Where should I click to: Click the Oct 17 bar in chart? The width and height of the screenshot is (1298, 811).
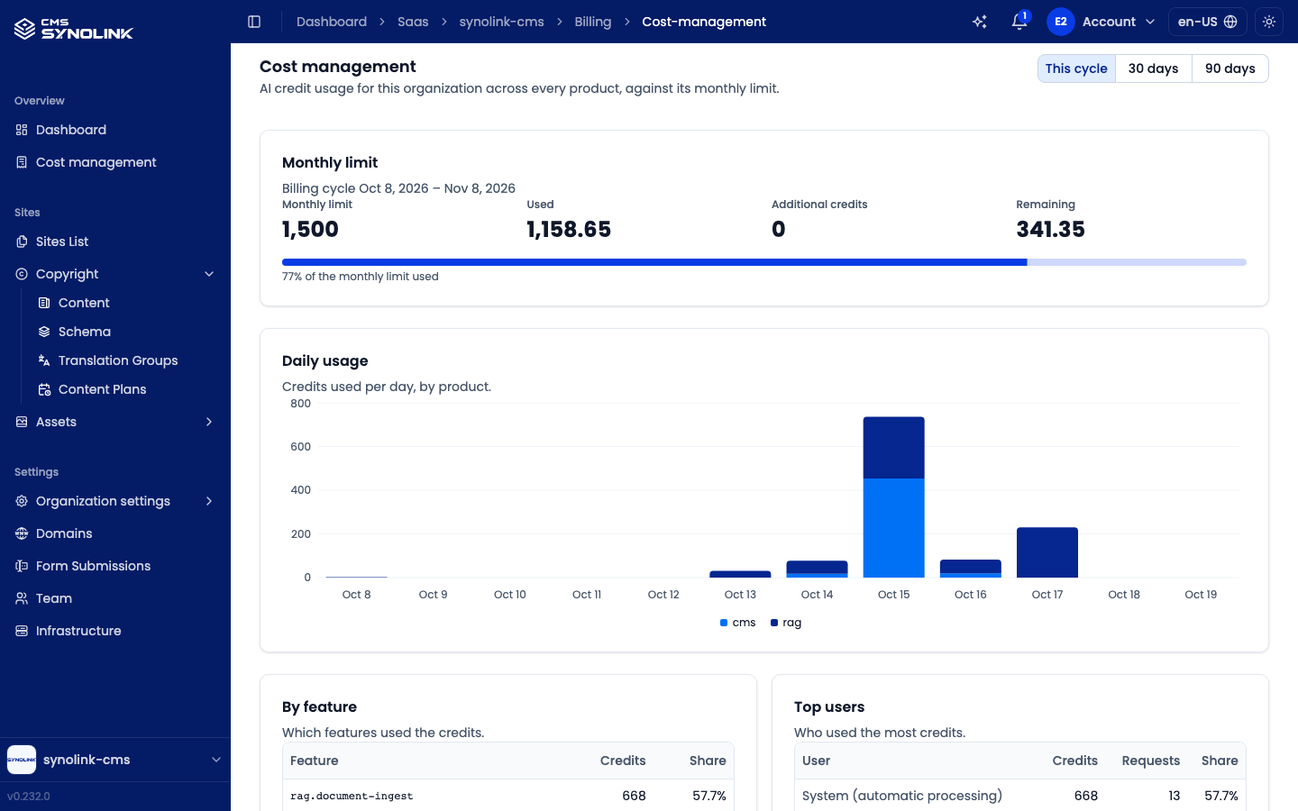pyautogui.click(x=1047, y=552)
